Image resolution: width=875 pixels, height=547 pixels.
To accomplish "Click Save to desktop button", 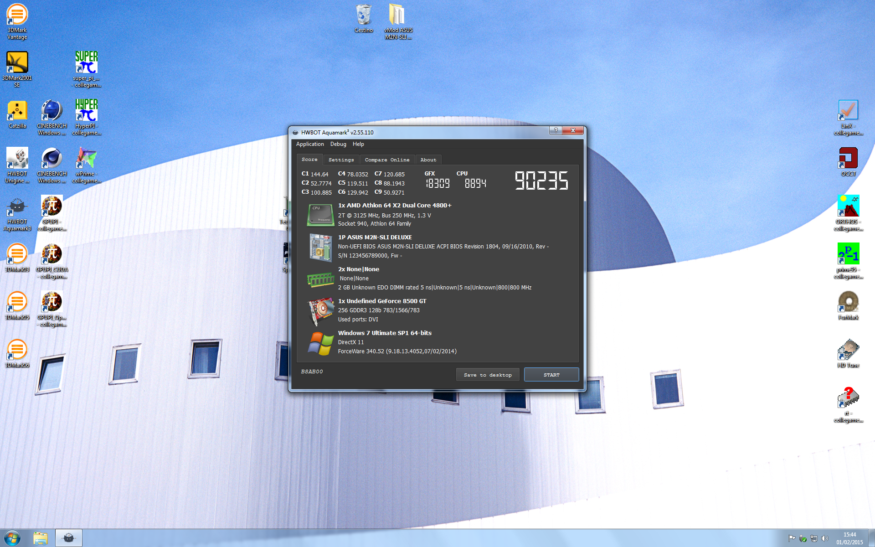I will [x=488, y=375].
